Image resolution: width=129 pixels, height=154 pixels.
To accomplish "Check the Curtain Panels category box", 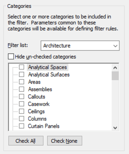I will [x=22, y=126].
